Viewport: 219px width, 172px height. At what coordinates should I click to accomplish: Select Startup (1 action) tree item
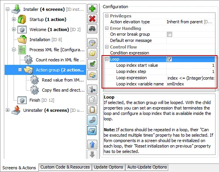(48, 19)
